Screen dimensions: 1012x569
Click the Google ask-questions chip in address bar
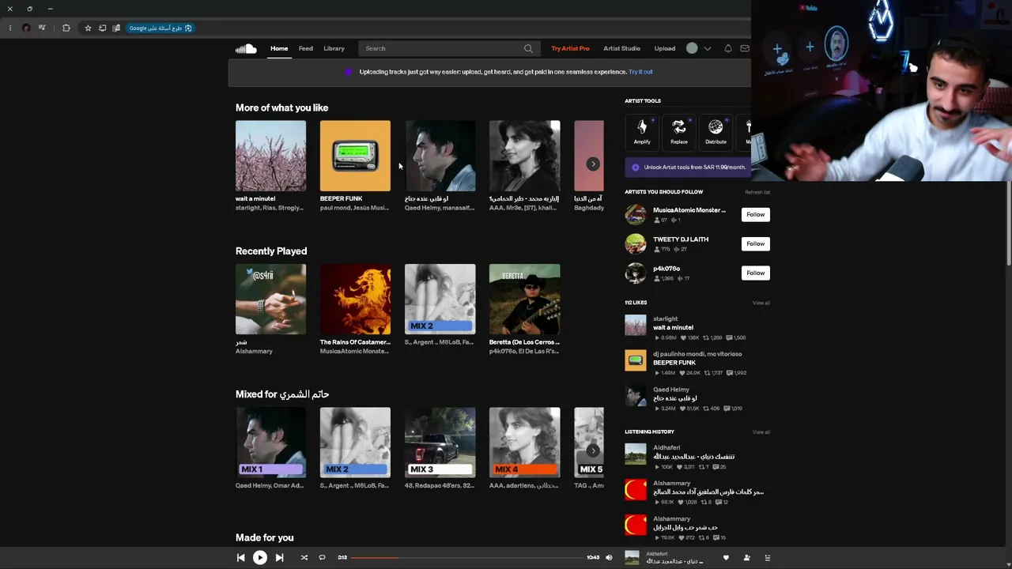coord(160,28)
